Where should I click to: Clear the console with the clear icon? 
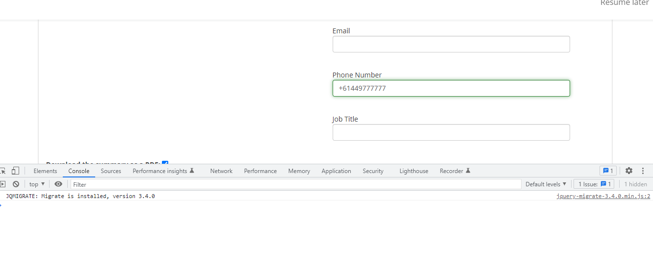click(16, 184)
